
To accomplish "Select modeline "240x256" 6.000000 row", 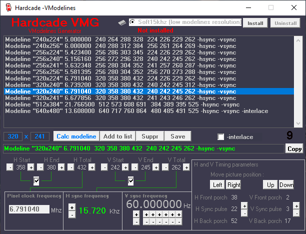I will 148,46.
